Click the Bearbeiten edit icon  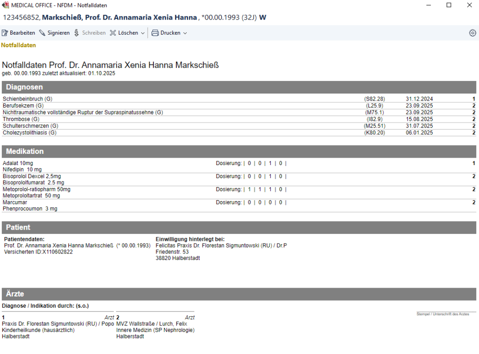point(5,33)
